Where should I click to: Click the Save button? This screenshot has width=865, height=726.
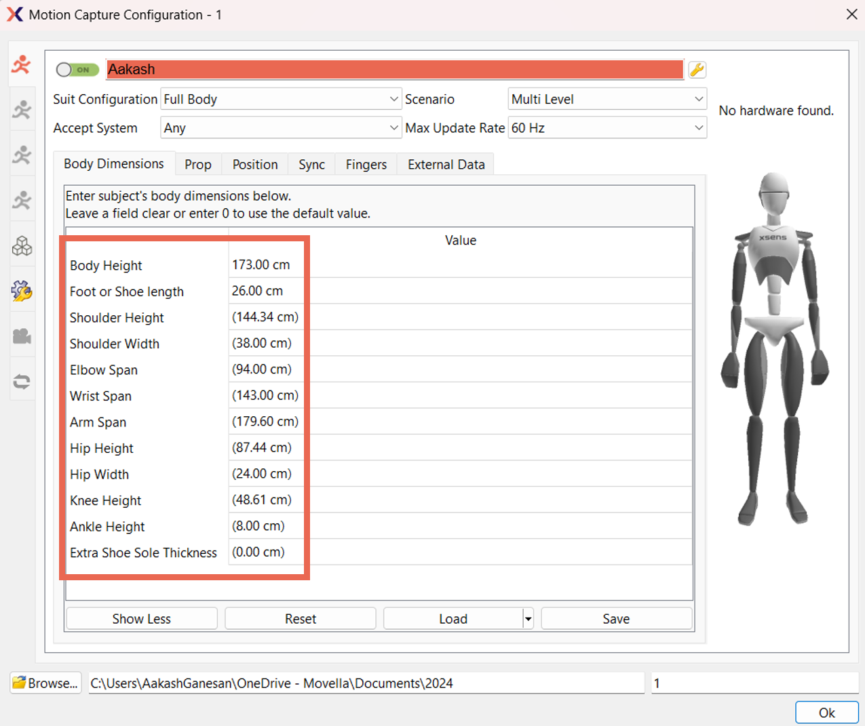coord(616,619)
